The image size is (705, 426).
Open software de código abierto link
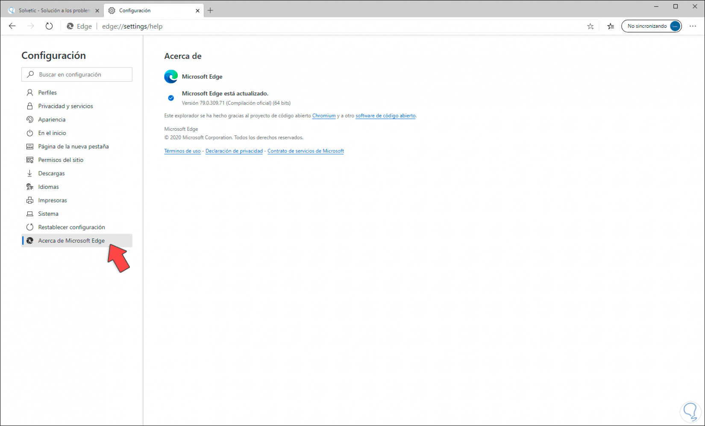click(385, 115)
